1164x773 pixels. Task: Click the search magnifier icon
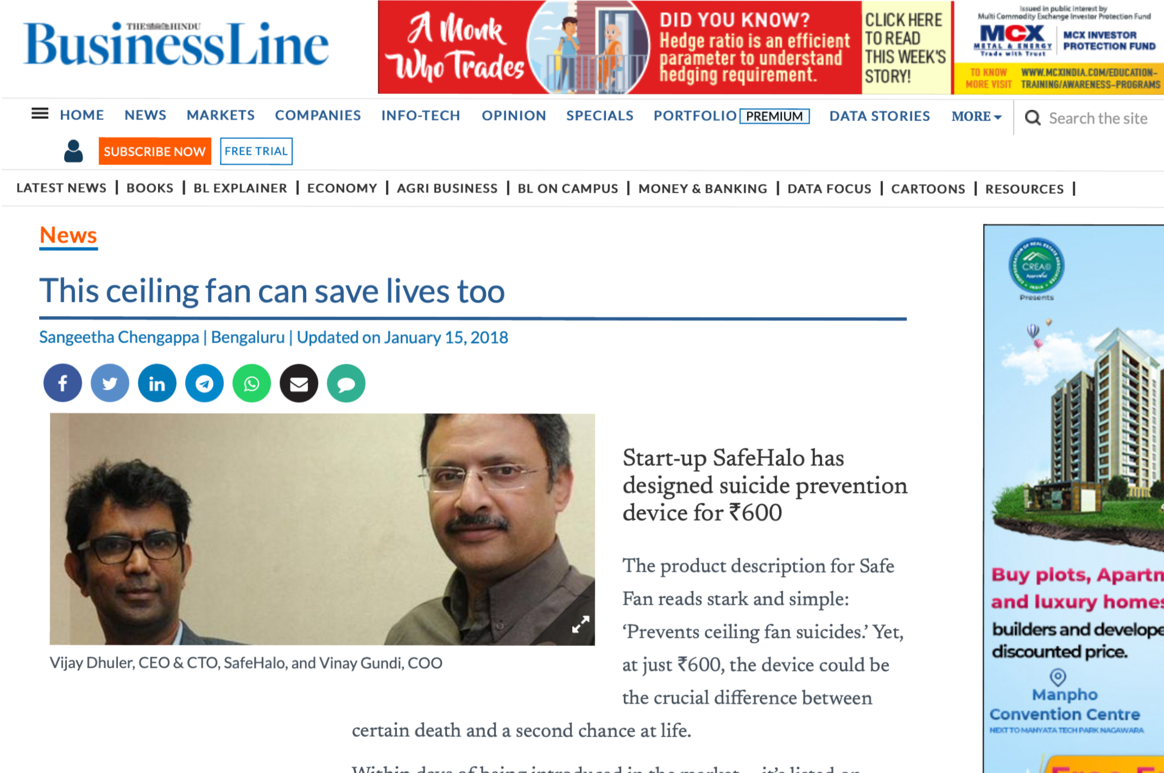[x=1032, y=118]
